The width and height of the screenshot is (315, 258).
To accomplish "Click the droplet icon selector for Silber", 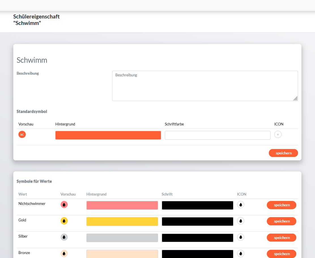I will (240, 237).
